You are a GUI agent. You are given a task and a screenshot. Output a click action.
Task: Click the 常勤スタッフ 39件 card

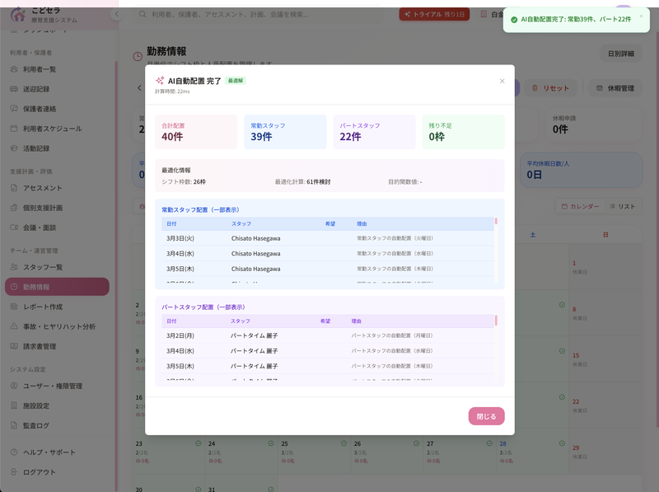click(x=285, y=132)
